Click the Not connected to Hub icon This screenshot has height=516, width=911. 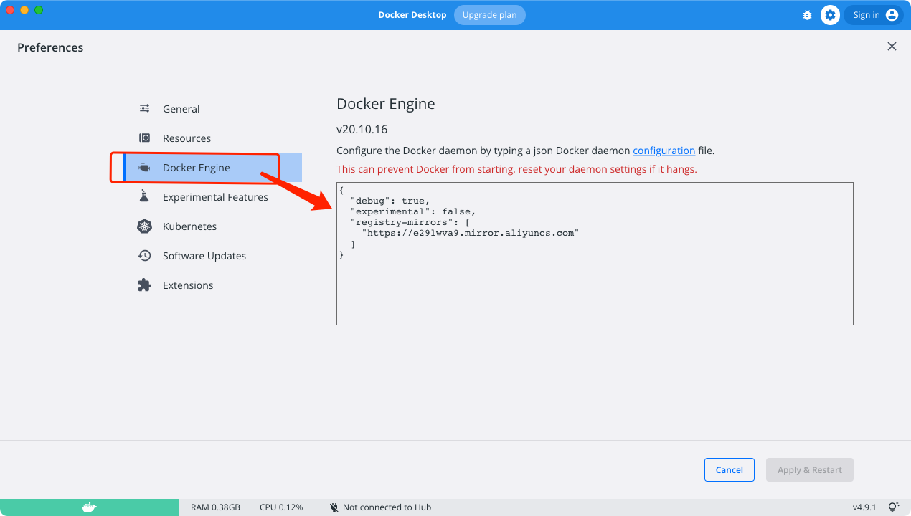[334, 507]
